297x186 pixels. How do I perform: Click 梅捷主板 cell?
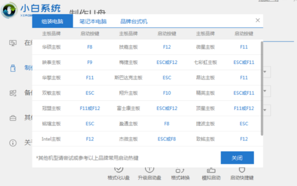point(128,62)
